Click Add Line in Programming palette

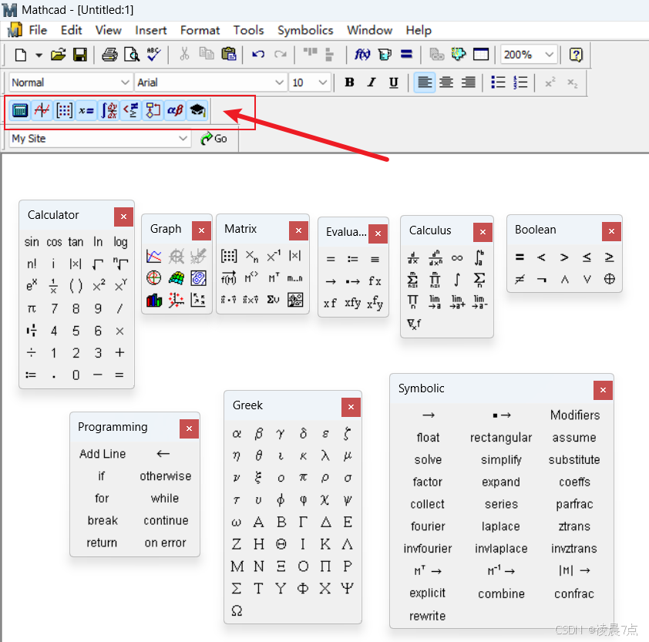click(x=103, y=454)
